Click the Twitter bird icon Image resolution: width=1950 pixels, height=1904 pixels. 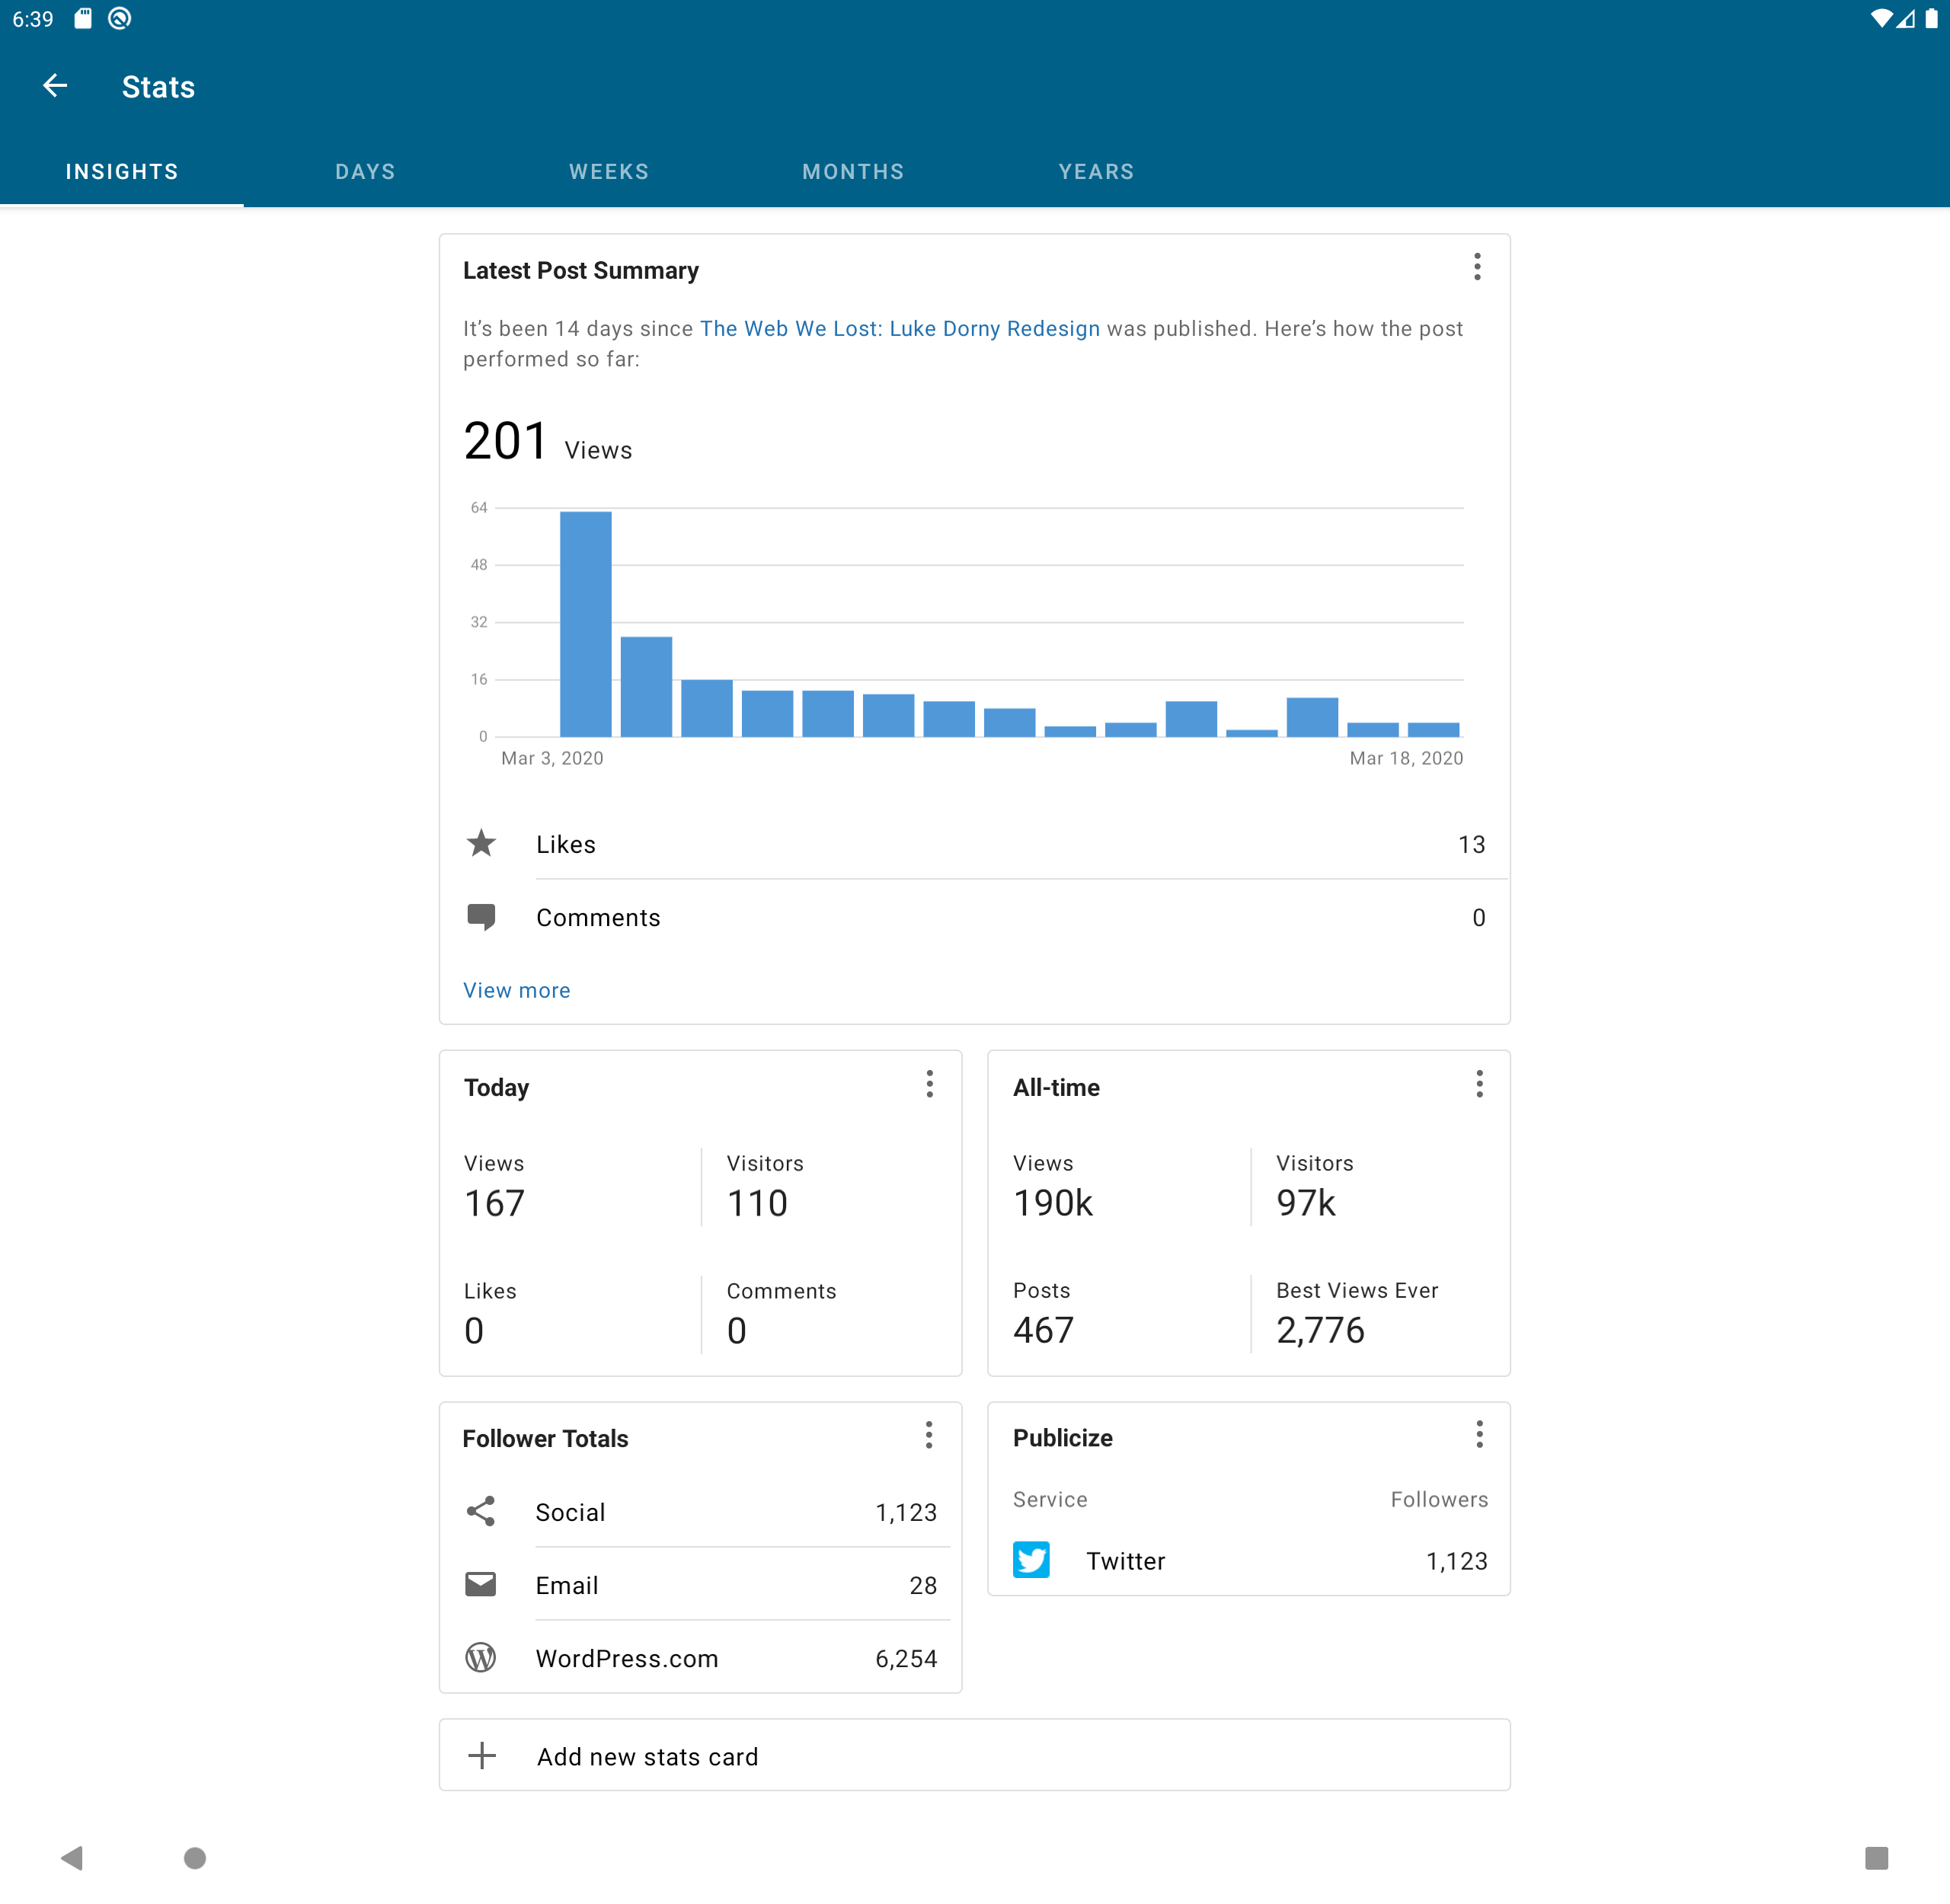click(1031, 1560)
